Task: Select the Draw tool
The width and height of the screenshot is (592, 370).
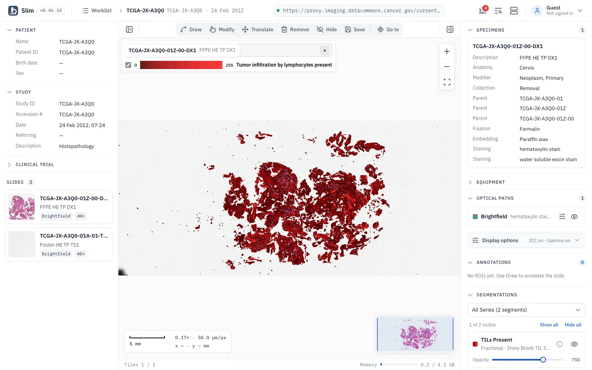Action: (191, 30)
